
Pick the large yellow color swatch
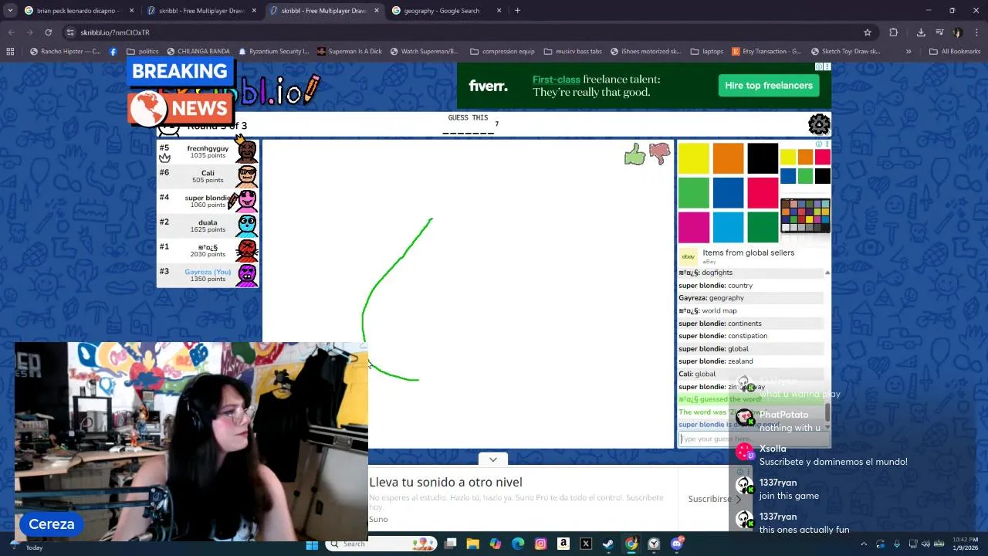(x=693, y=158)
